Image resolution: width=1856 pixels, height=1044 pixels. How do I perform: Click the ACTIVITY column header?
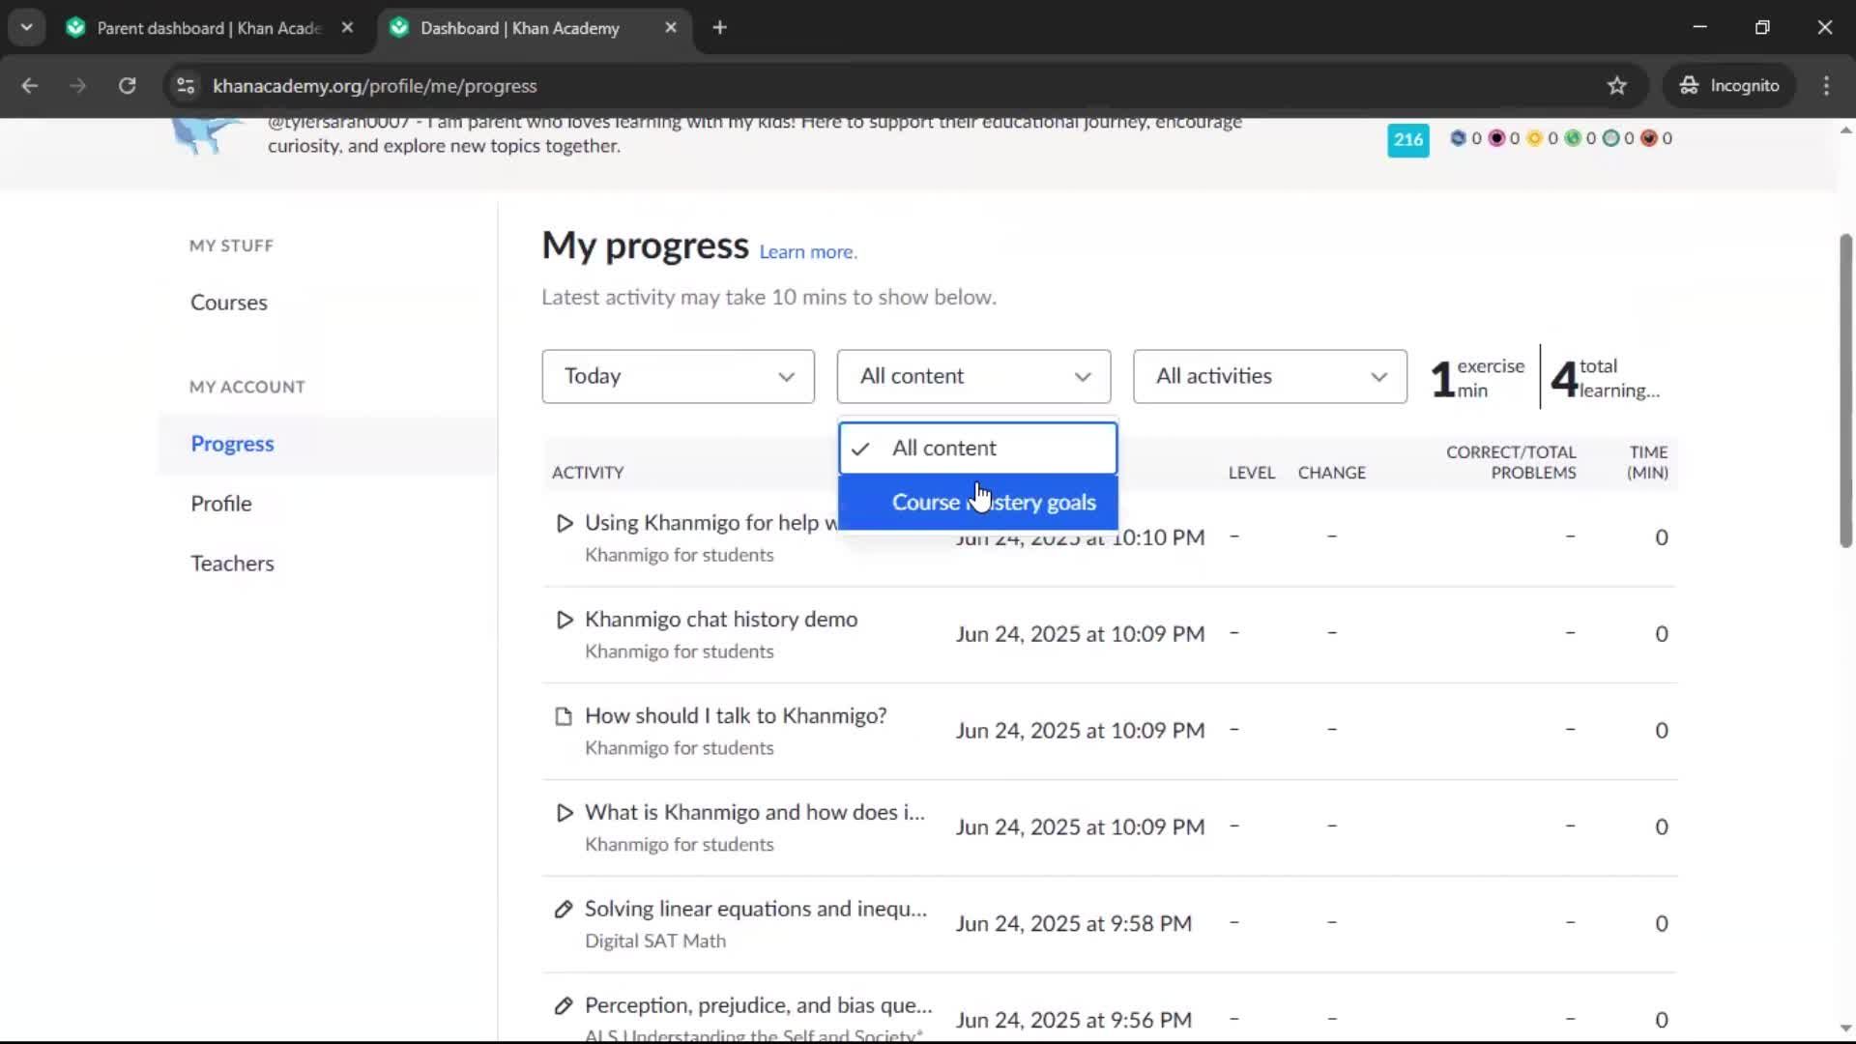pyautogui.click(x=588, y=473)
